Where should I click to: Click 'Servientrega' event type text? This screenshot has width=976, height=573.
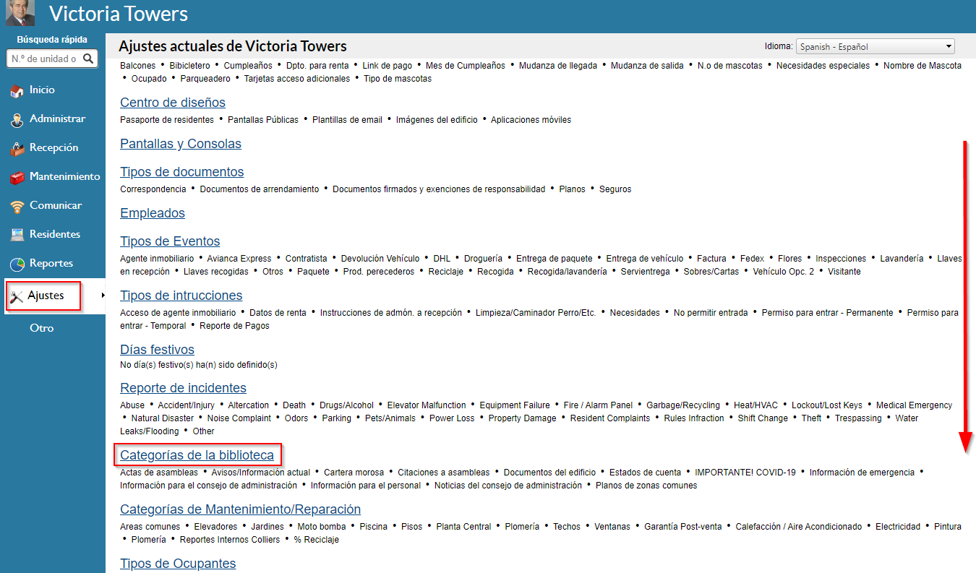(x=646, y=272)
